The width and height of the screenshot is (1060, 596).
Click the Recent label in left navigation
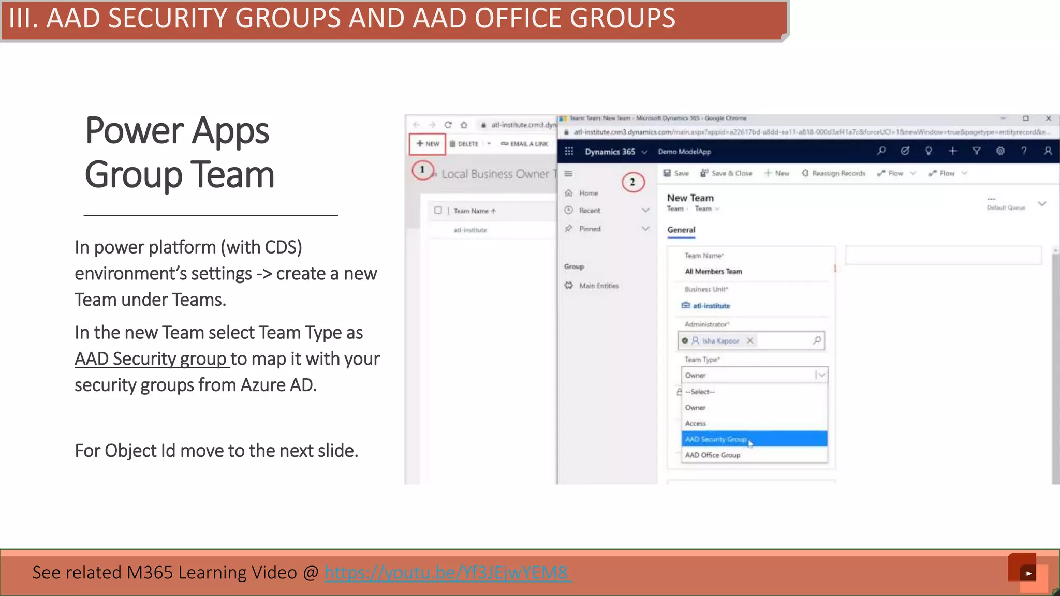tap(590, 211)
